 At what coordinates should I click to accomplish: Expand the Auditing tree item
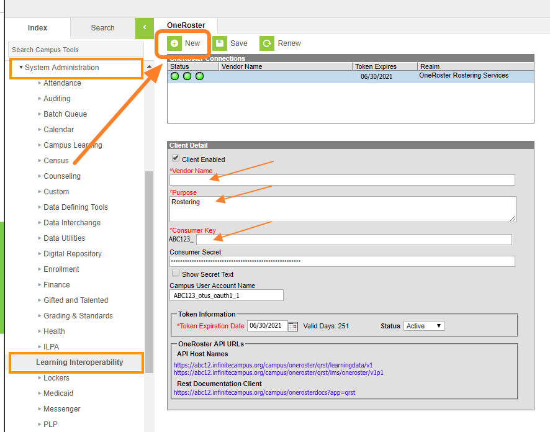[x=40, y=99]
